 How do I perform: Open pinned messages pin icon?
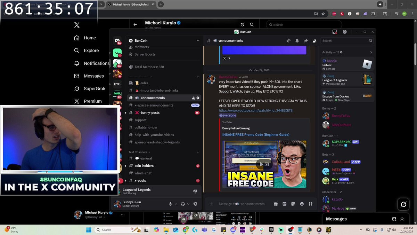[x=306, y=41]
